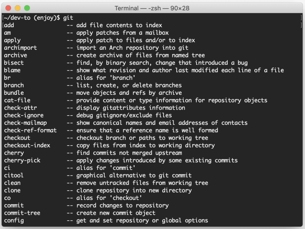Click the prompt line '~/dev-to (enjoy)$ git'

pos(38,18)
